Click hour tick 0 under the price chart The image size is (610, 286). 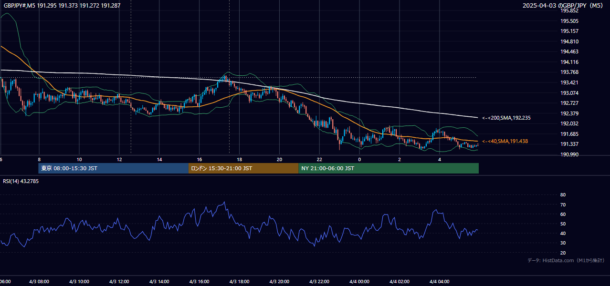tap(359, 159)
